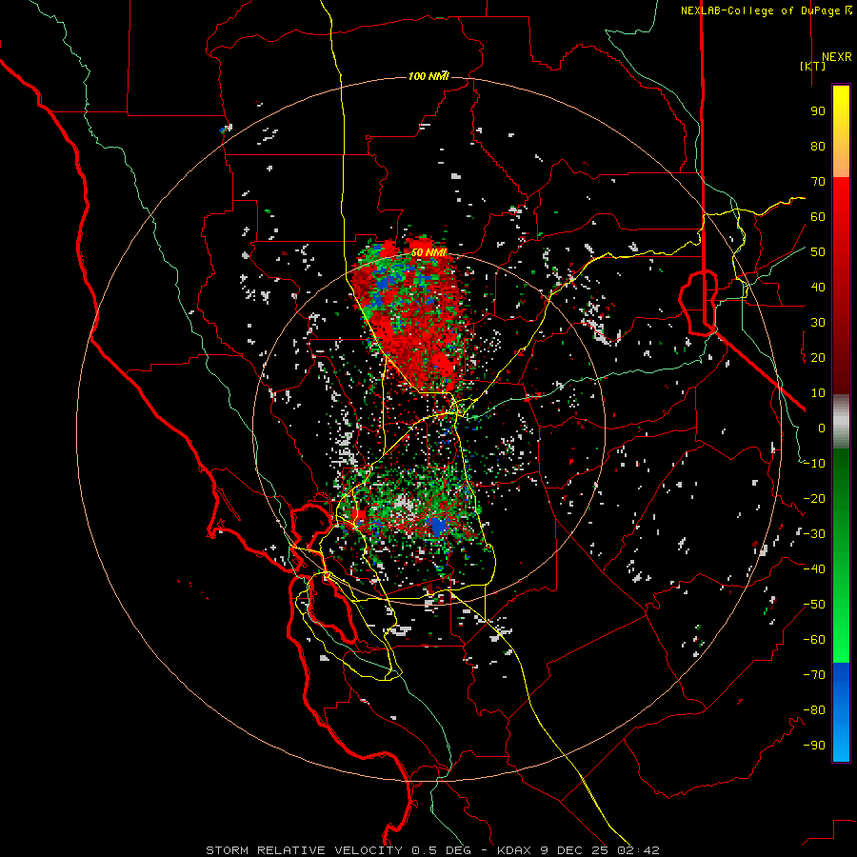Click the 70 value on the velocity scale

818,182
